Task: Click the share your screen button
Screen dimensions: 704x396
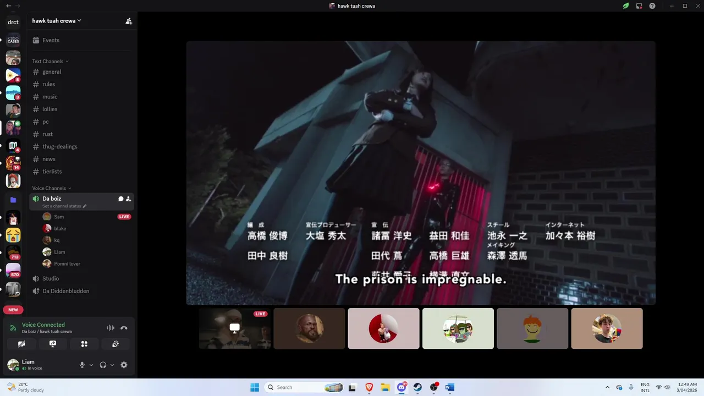Action: click(x=53, y=344)
